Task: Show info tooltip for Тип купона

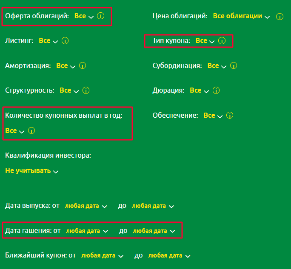Action: pyautogui.click(x=222, y=41)
